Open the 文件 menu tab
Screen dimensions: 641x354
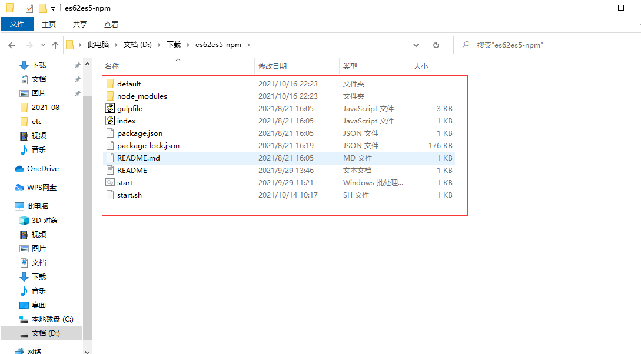point(17,24)
